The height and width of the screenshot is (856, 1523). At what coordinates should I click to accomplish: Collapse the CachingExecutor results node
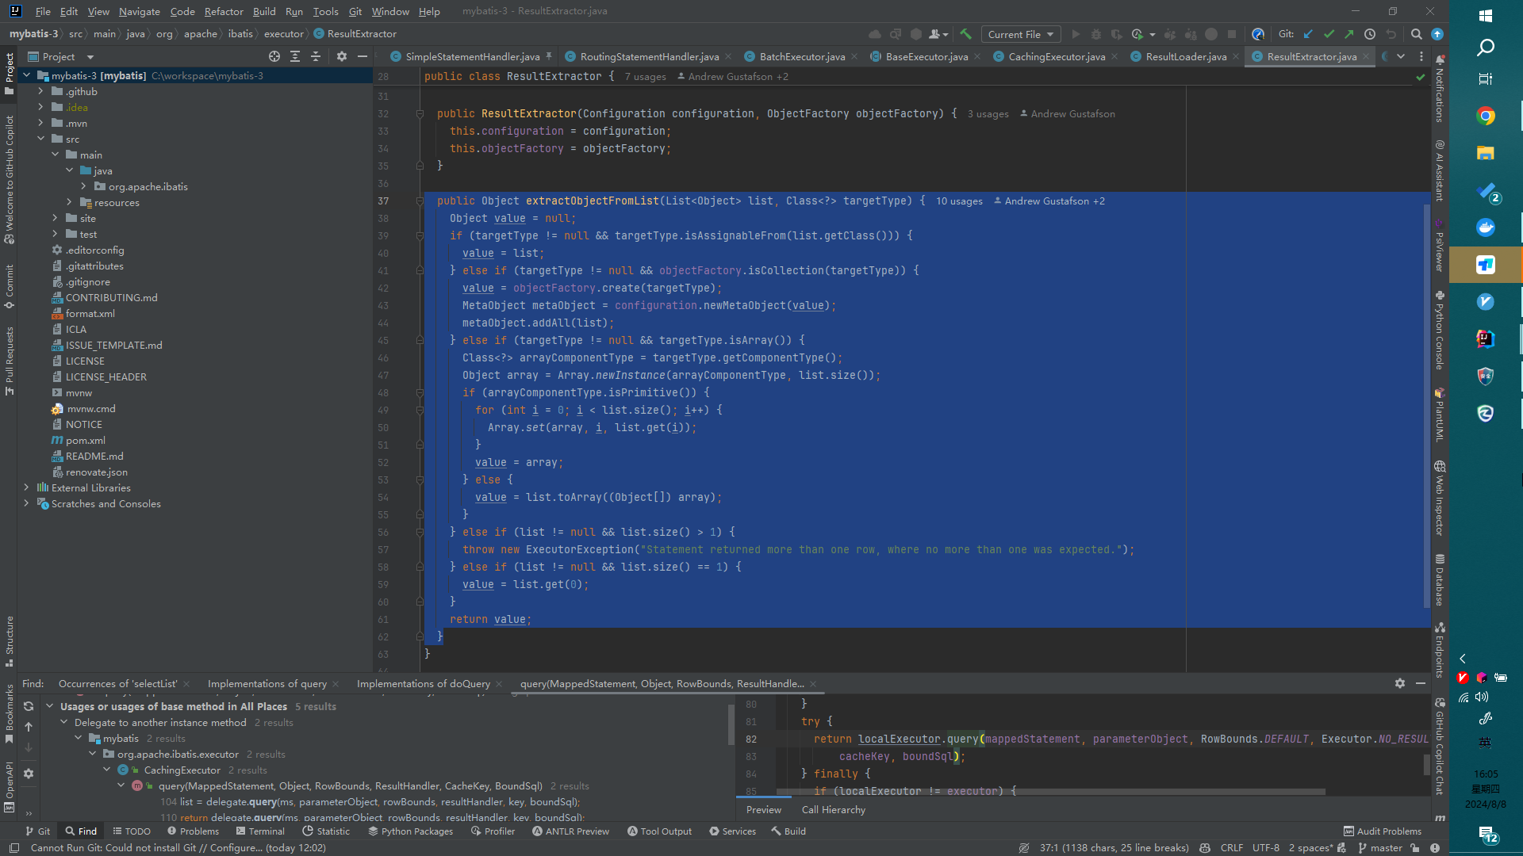(106, 770)
